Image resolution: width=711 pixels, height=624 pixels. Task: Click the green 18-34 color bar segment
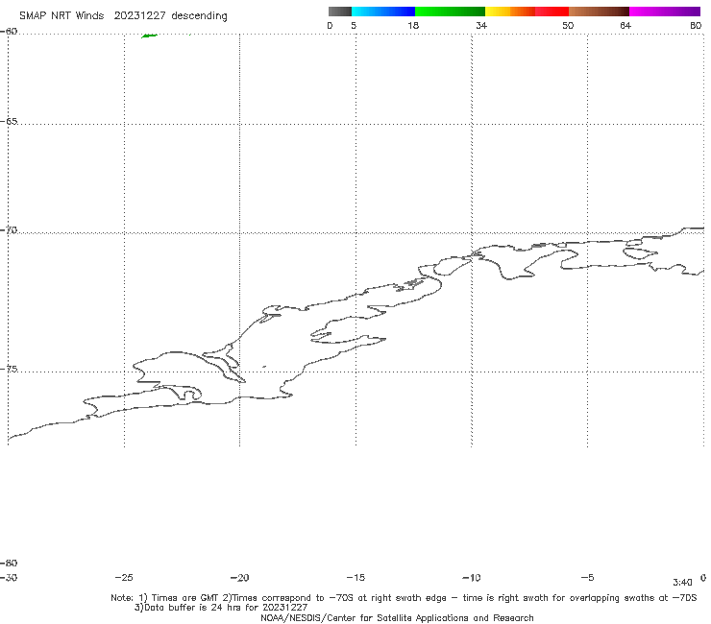point(450,12)
